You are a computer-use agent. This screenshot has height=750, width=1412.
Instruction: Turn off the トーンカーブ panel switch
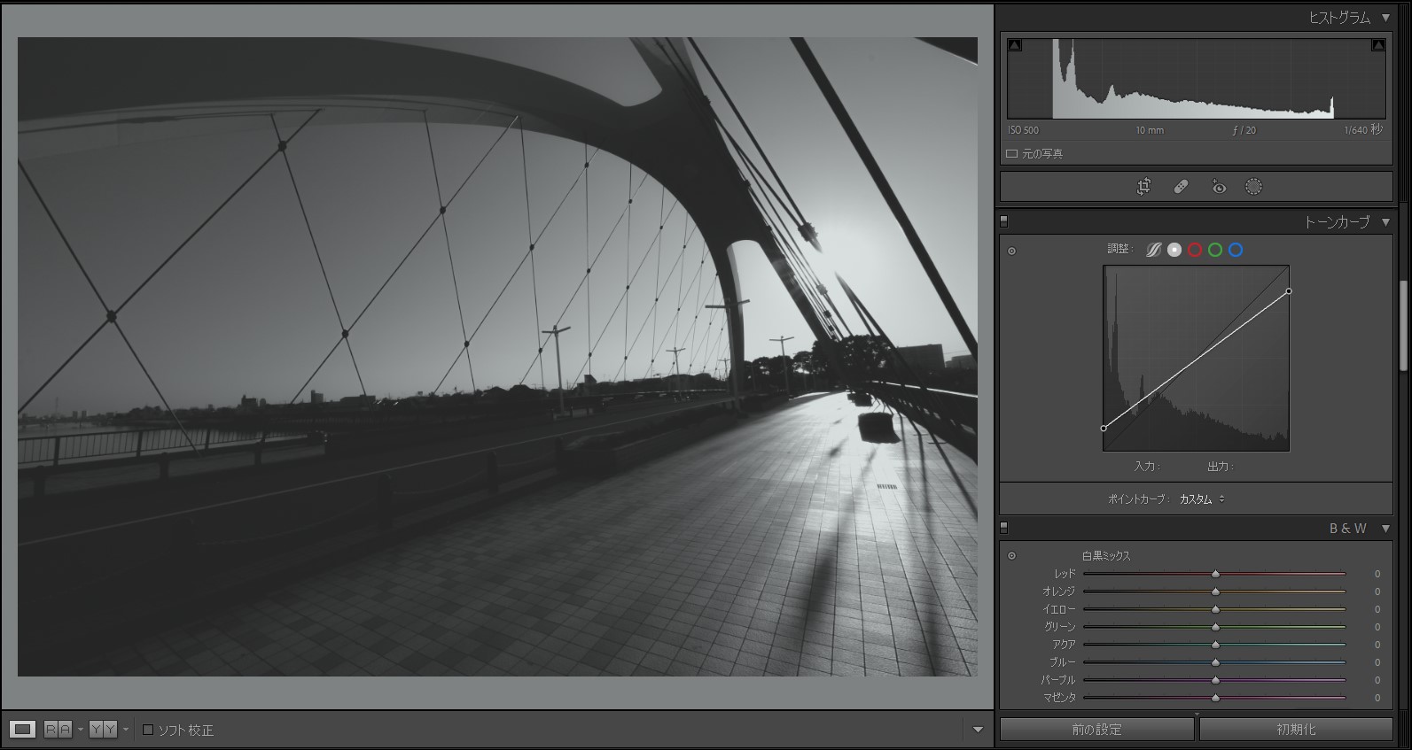click(x=1004, y=221)
